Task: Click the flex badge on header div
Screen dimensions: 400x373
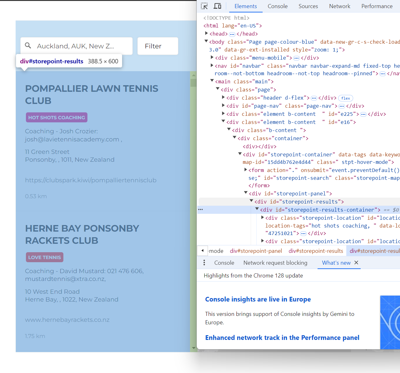Action: (x=345, y=98)
